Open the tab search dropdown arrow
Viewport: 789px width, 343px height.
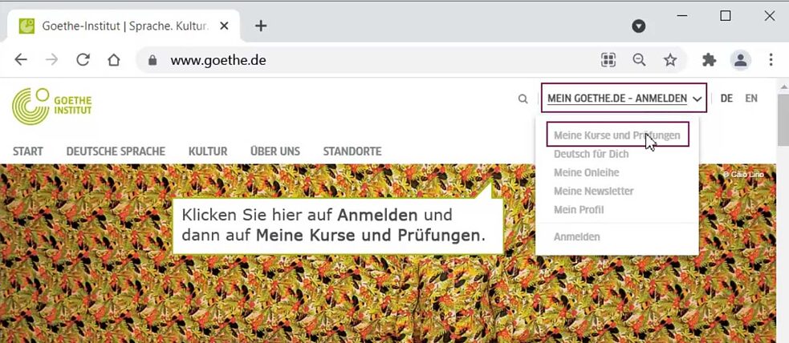pyautogui.click(x=639, y=26)
